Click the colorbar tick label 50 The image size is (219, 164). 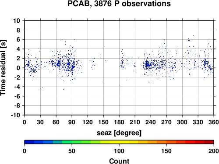(72, 151)
